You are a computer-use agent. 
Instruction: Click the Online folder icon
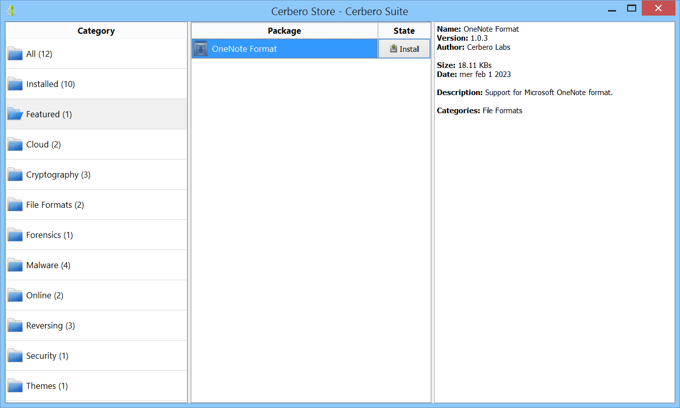point(15,295)
